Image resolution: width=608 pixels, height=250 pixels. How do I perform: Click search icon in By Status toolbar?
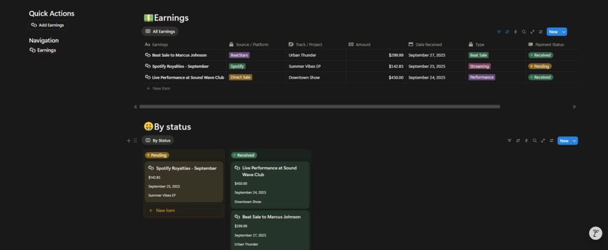[535, 140]
